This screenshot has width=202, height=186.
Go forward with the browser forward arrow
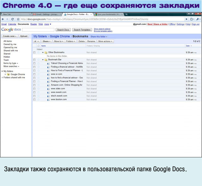[7, 19]
